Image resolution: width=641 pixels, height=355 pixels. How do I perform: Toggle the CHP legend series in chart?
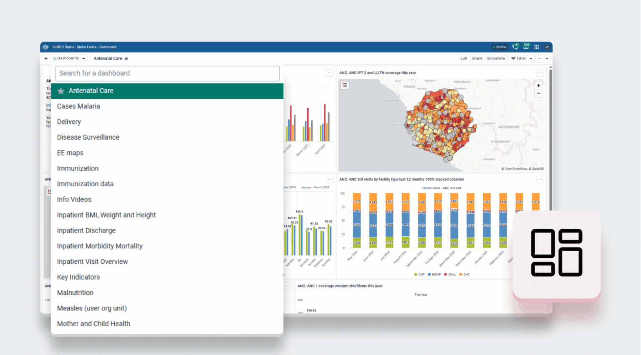point(419,275)
